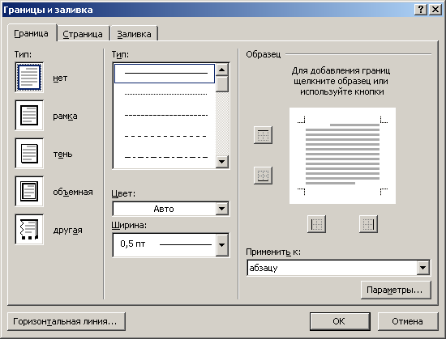Click the line style list's down arrow

[222, 162]
